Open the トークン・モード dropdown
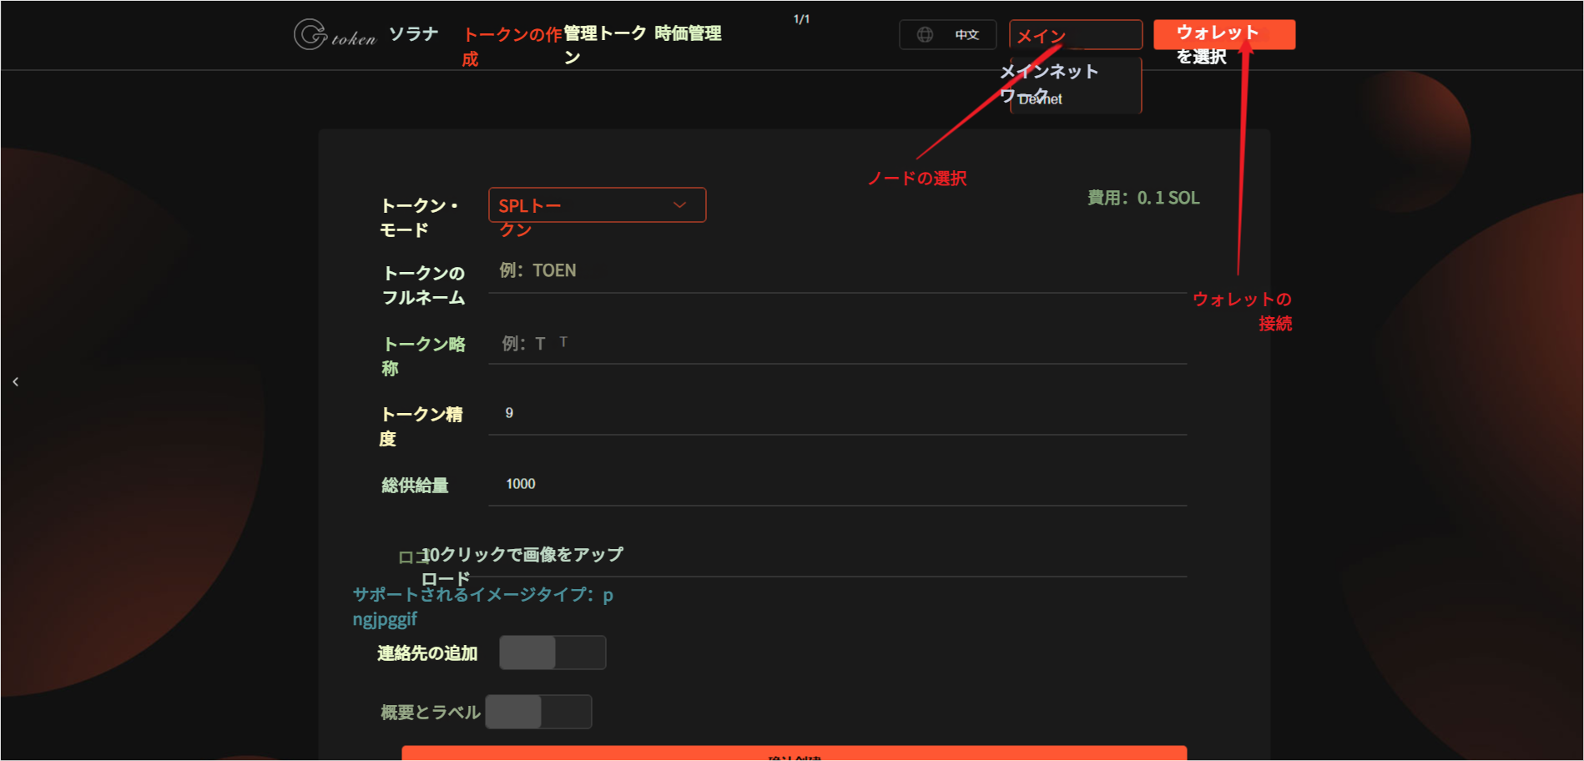 596,205
